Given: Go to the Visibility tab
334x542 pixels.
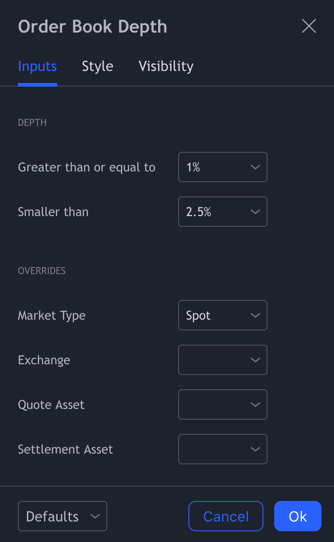Looking at the screenshot, I should tap(166, 67).
